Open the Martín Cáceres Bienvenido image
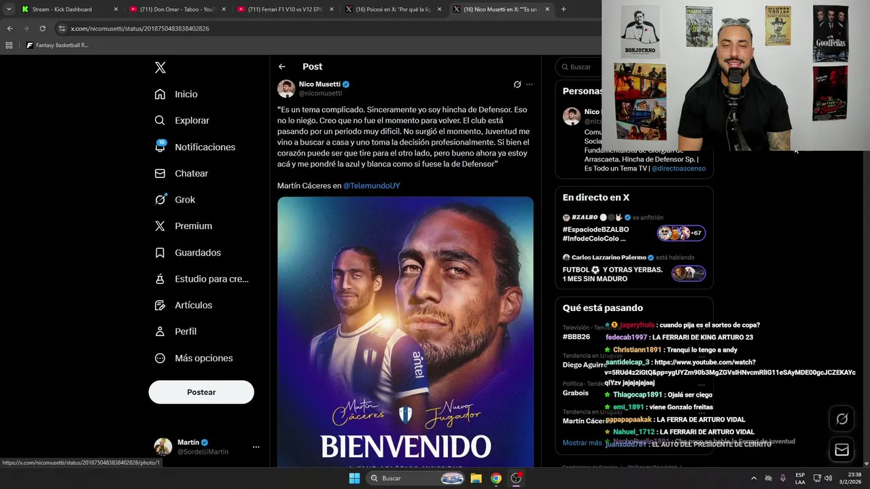Viewport: 870px width, 489px height. pyautogui.click(x=405, y=331)
